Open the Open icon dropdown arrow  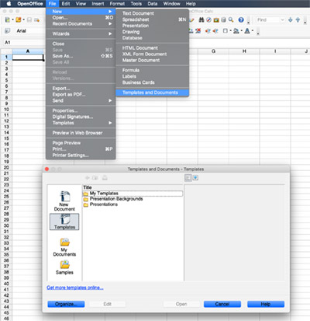[x=23, y=20]
